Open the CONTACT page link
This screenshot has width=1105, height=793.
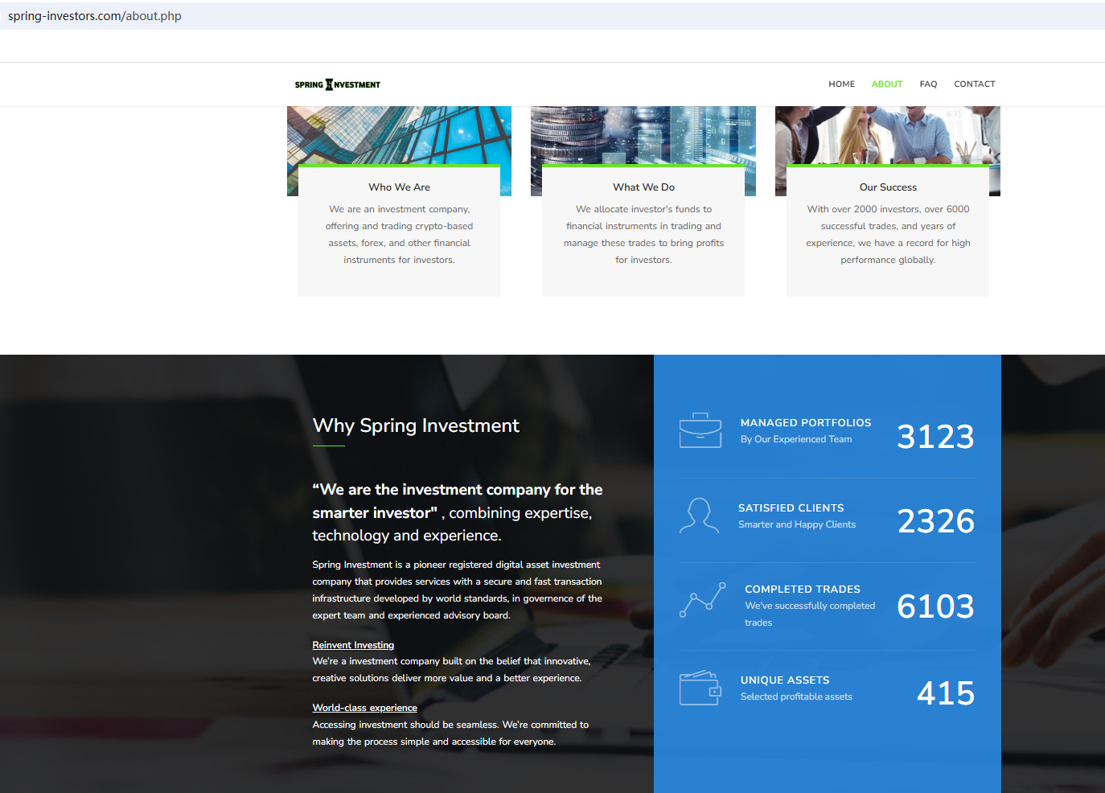tap(974, 84)
